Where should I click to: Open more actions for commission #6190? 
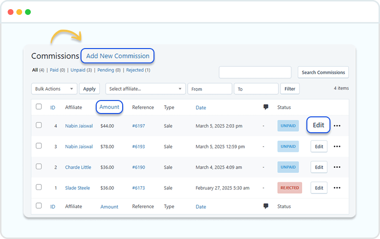click(x=337, y=167)
